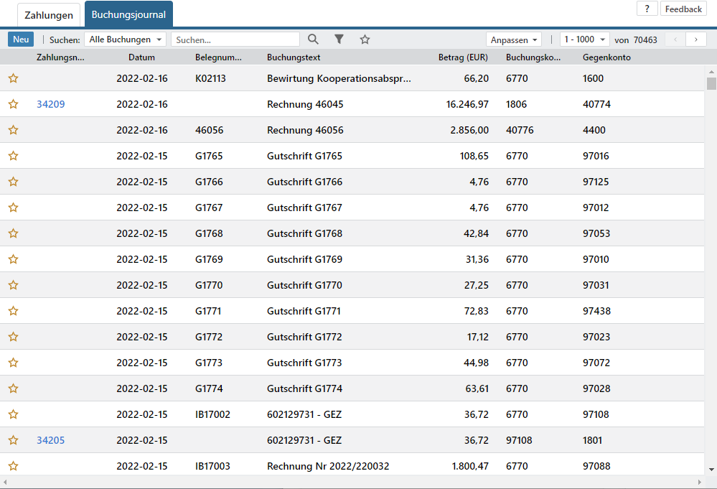717x489 pixels.
Task: Open the Anpassen dropdown
Action: click(513, 39)
